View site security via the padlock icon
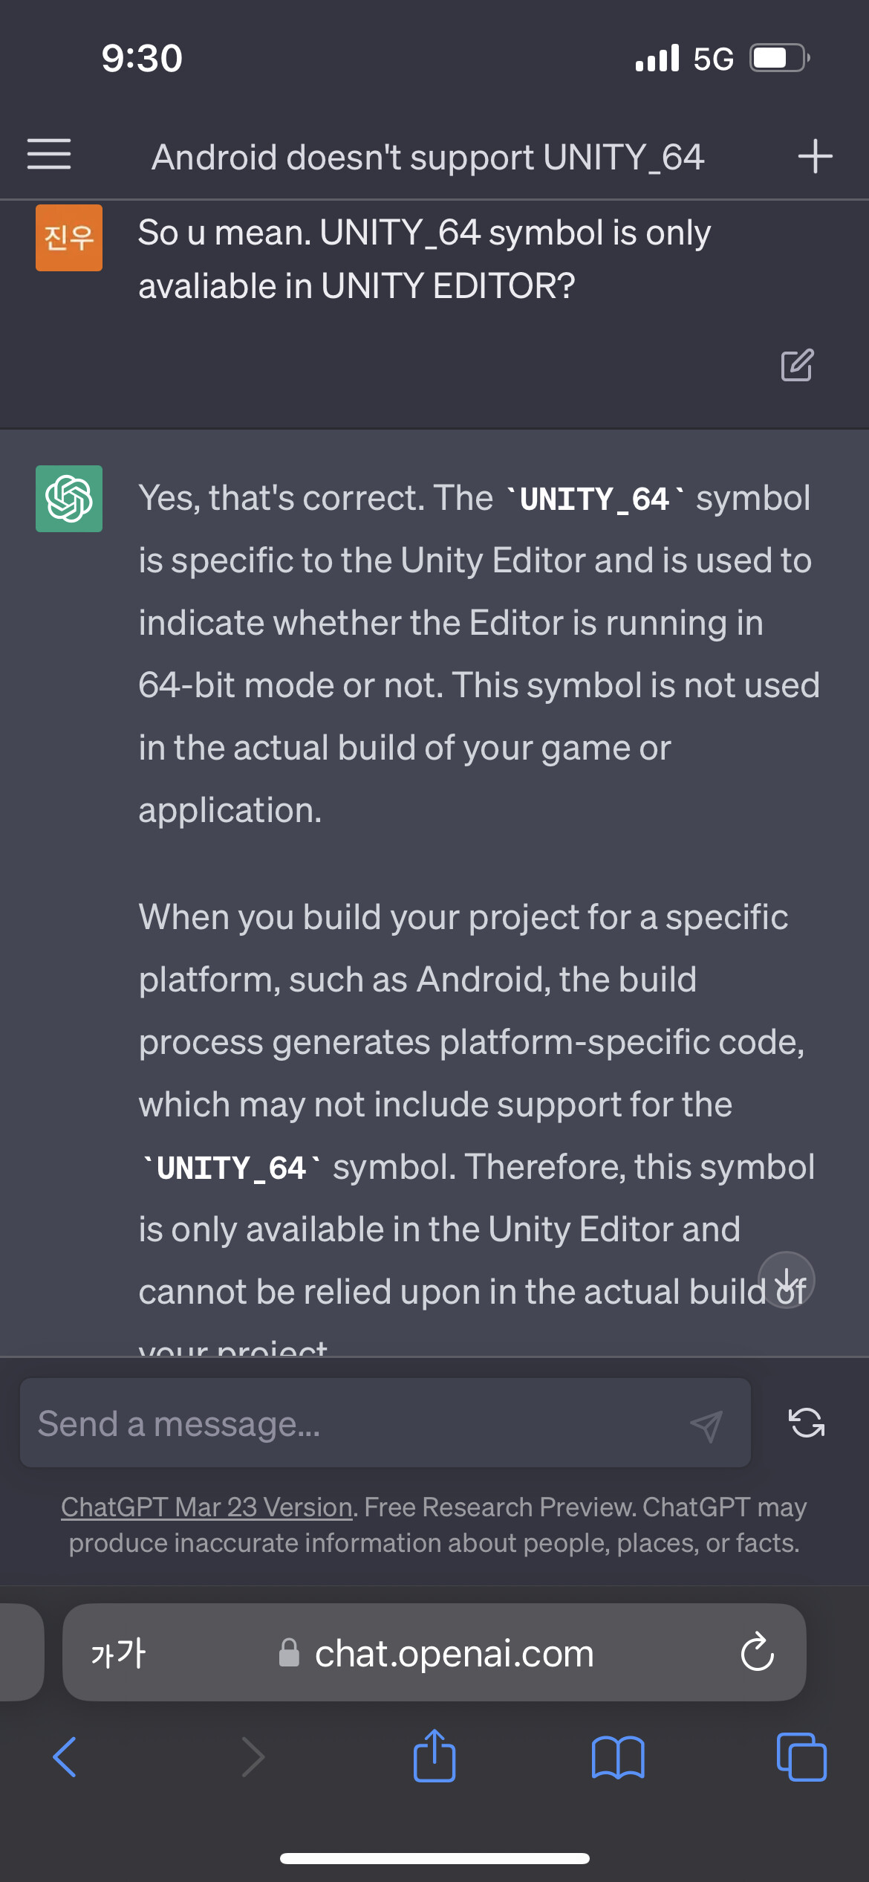 pyautogui.click(x=289, y=1653)
